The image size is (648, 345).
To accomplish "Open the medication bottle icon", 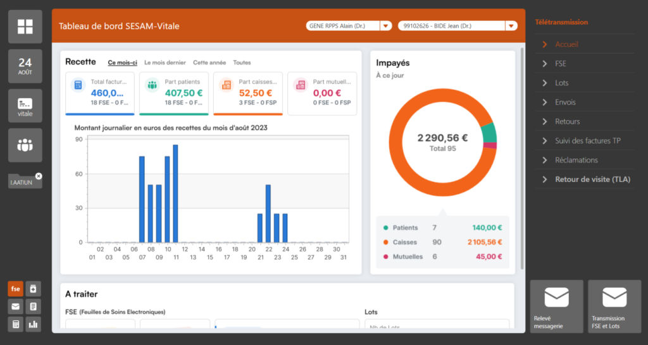I will click(x=34, y=289).
